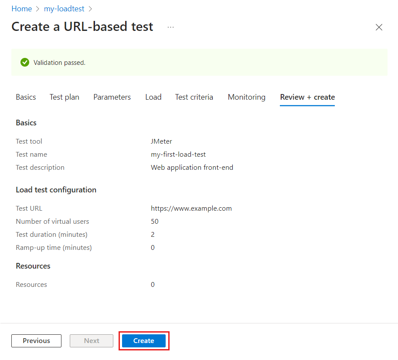Go to the Monitoring tab
398x360 pixels.
[246, 97]
